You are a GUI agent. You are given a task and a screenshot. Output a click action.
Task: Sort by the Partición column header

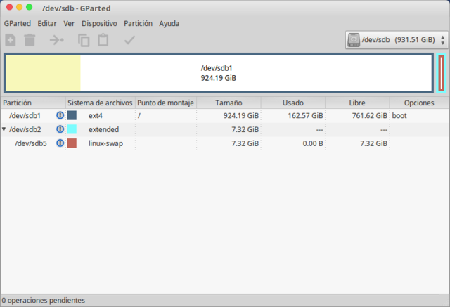33,103
